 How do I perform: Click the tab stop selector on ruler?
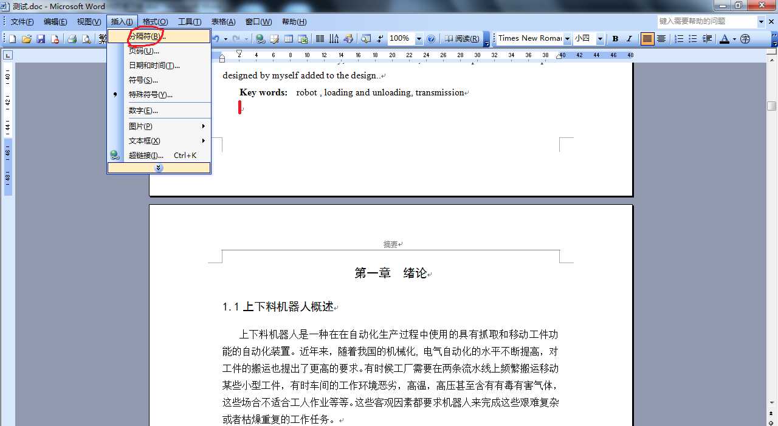[x=7, y=55]
